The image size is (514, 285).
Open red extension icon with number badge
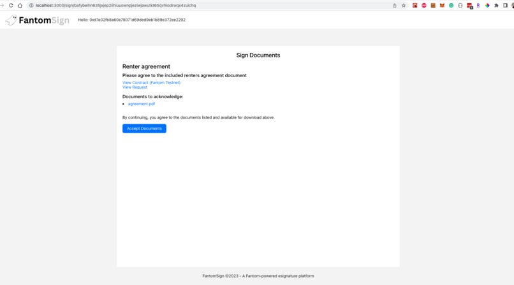coord(469,6)
